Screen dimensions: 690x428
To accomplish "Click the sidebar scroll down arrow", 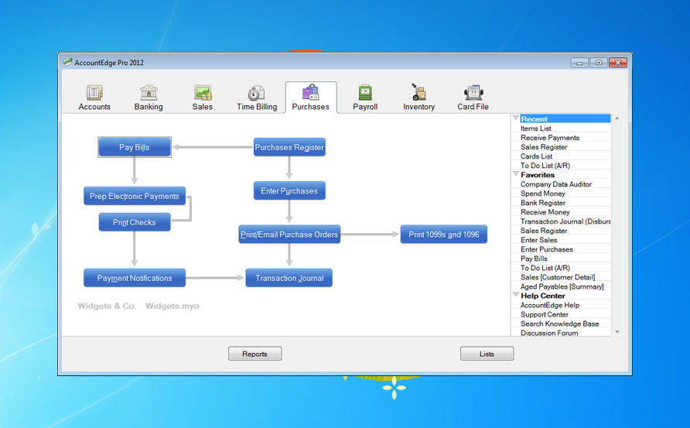I will pos(617,332).
